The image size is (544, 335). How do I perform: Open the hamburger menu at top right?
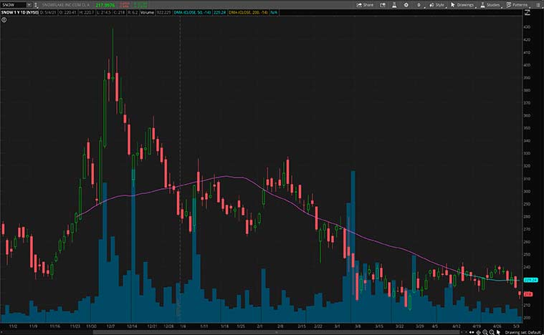coord(538,4)
